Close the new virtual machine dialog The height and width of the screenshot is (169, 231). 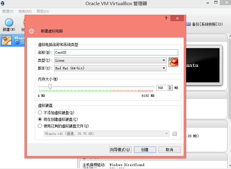177,18
